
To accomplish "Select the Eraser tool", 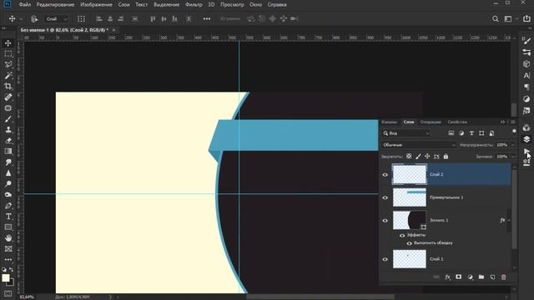I will tap(8, 141).
